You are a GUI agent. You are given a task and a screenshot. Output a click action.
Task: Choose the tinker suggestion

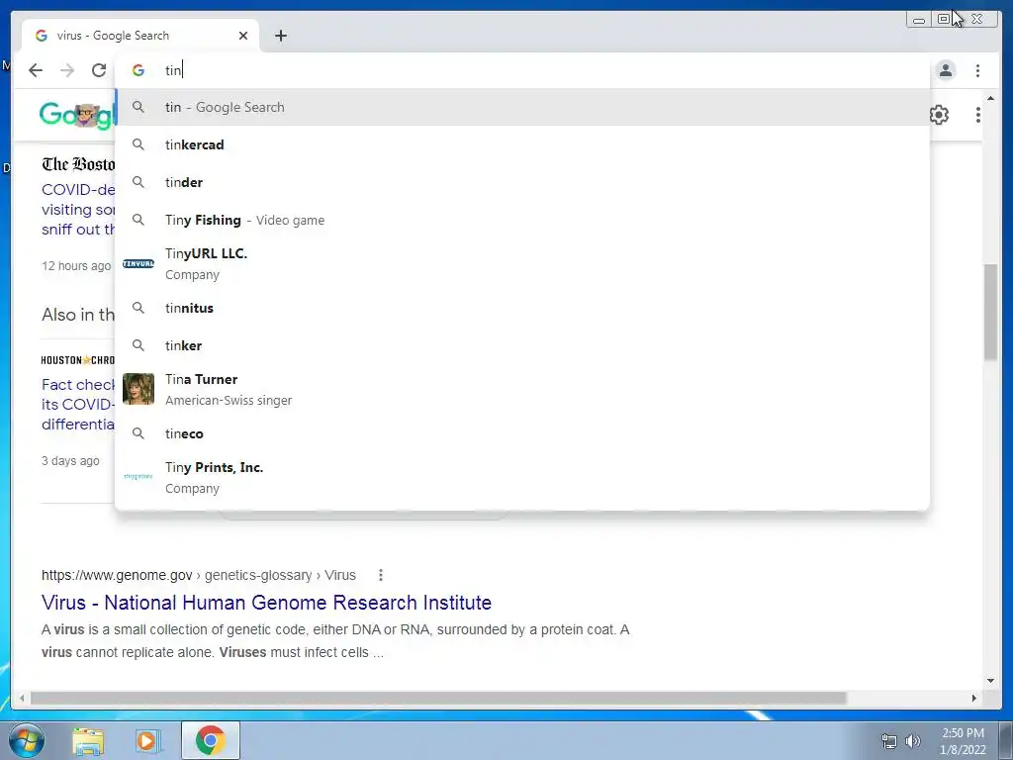pos(522,345)
